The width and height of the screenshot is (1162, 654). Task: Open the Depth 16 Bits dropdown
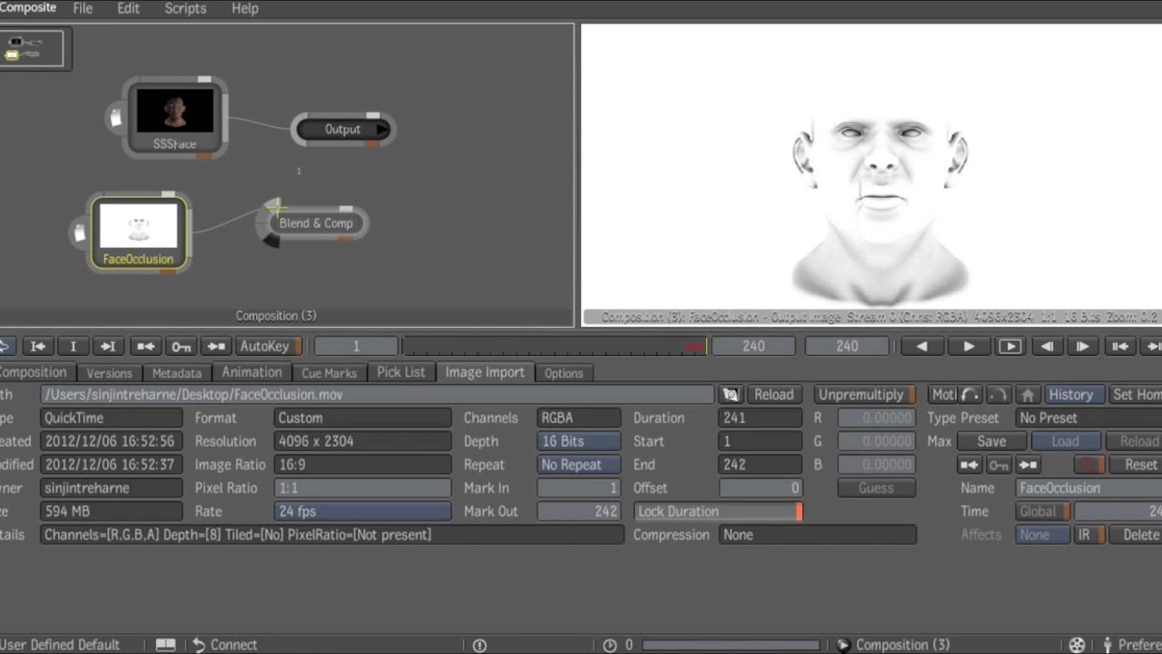point(578,441)
